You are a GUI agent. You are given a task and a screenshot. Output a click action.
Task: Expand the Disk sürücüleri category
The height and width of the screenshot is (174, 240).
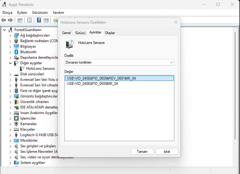point(10,74)
